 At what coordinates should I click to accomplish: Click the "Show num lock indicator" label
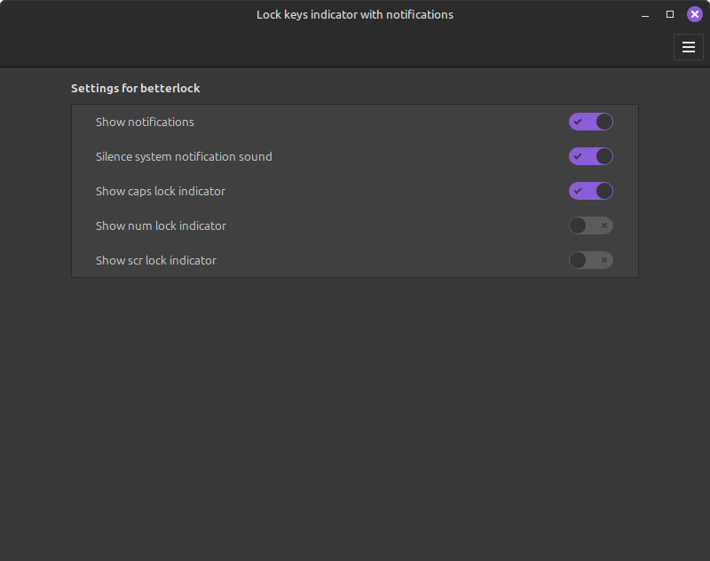point(161,225)
